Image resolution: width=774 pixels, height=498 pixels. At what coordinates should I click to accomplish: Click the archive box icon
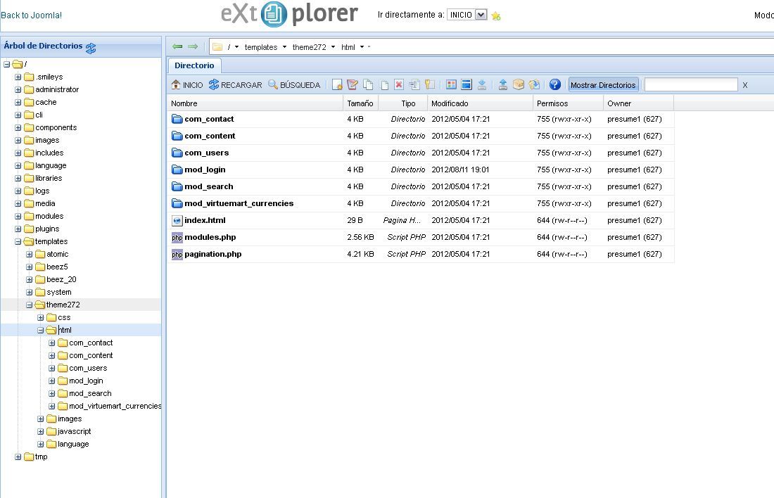519,85
